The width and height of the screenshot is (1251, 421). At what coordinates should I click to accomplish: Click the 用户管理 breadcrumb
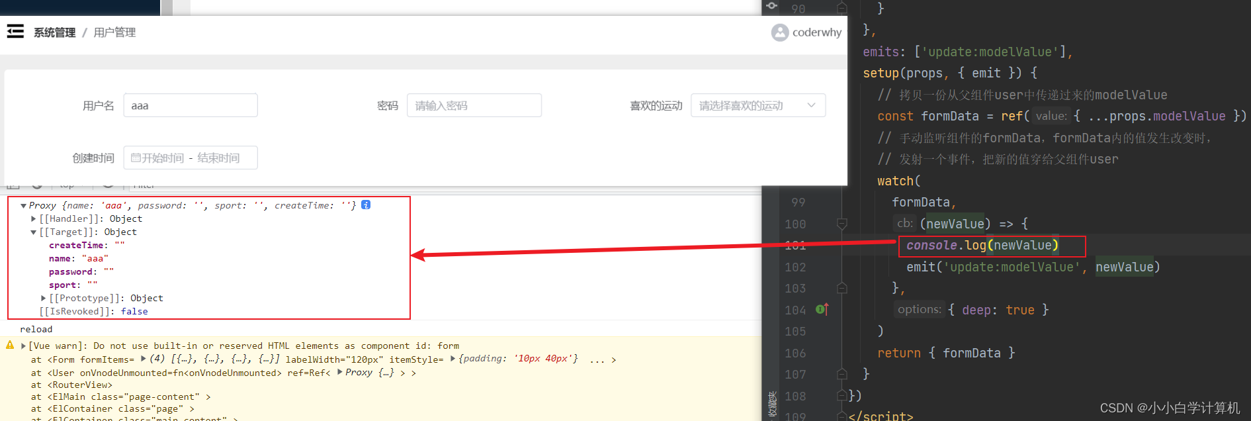[x=114, y=32]
